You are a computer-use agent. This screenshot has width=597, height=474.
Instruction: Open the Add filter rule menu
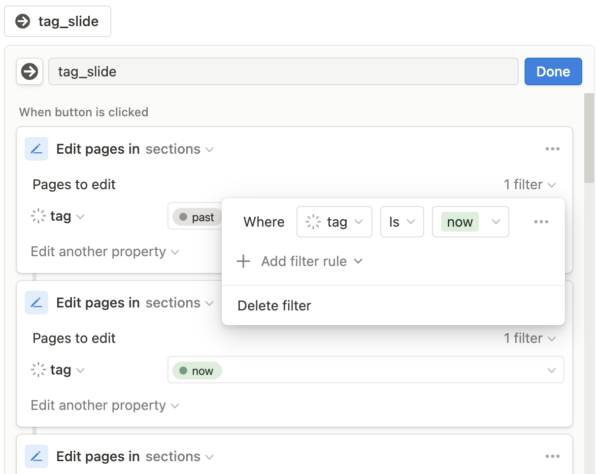(x=311, y=261)
